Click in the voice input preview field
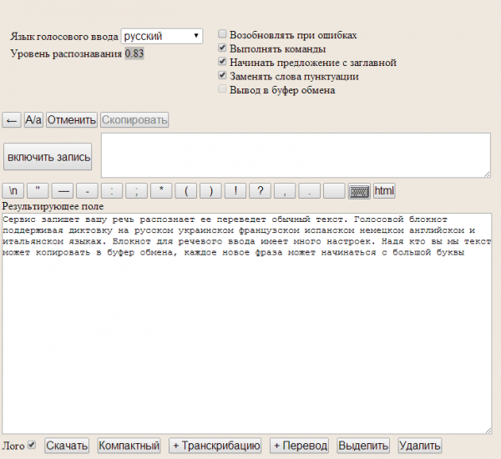Screen dimensions: 501x459 pos(296,155)
